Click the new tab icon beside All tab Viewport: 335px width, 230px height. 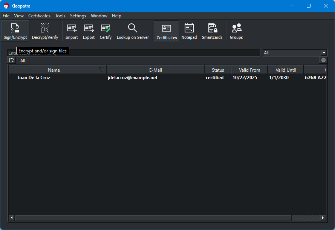[12, 60]
